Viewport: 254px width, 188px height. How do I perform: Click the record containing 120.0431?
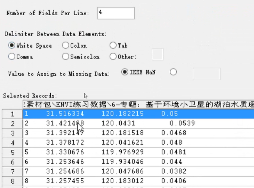(x=139, y=123)
